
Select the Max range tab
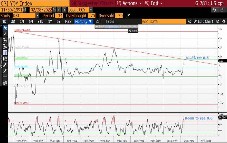(68, 21)
